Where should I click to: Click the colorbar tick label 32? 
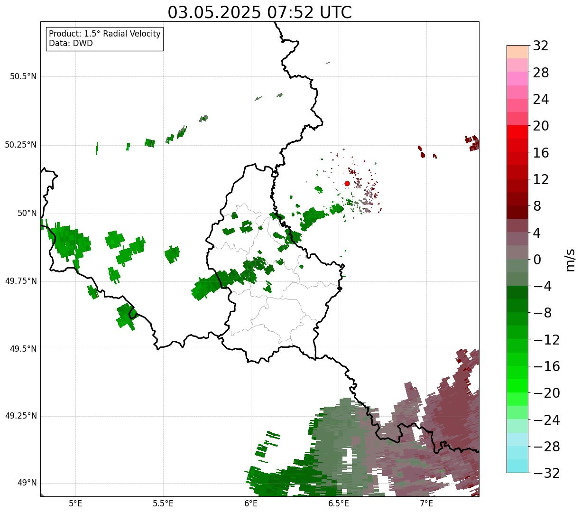point(541,46)
